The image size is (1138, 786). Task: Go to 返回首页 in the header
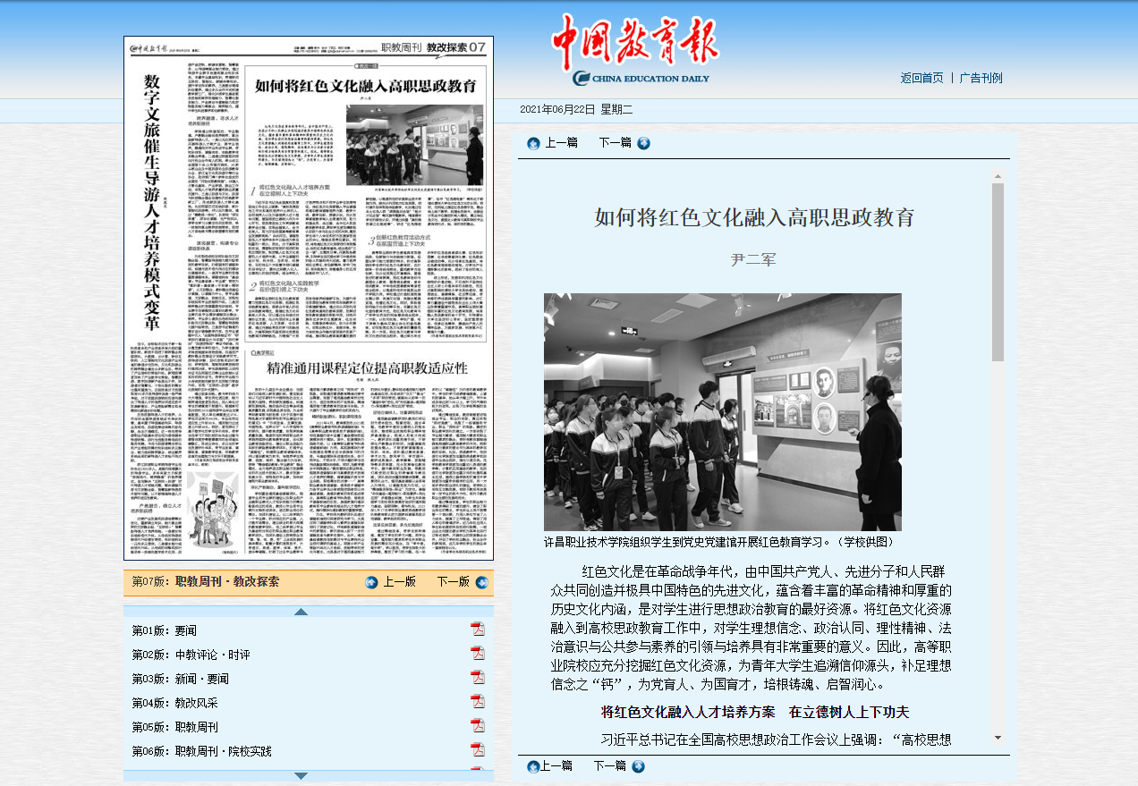[x=921, y=78]
